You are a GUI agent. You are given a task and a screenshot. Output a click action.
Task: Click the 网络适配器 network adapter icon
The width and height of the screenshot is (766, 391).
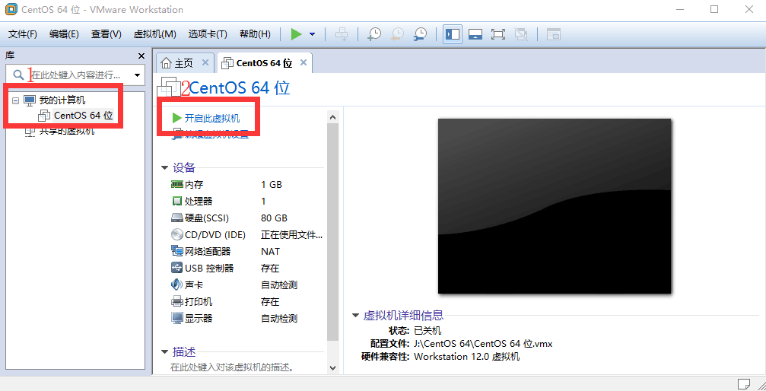tap(176, 251)
